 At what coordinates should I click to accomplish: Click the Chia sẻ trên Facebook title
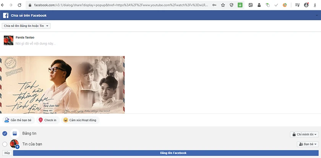(29, 15)
